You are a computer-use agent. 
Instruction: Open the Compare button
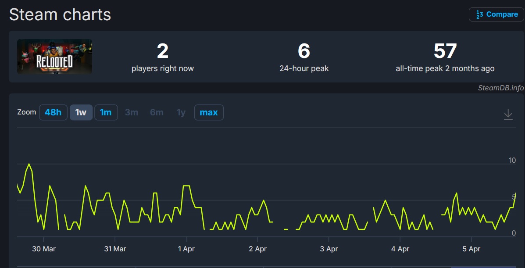tap(496, 14)
